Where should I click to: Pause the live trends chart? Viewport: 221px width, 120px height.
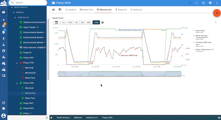(x=102, y=23)
